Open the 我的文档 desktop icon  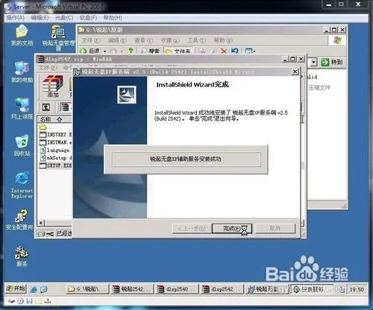[x=22, y=35]
